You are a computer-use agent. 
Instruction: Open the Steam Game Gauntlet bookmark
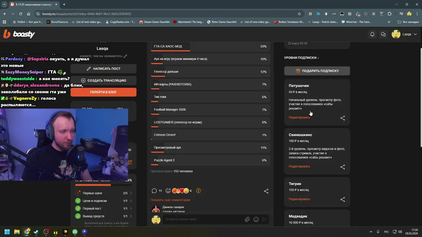click(x=155, y=22)
